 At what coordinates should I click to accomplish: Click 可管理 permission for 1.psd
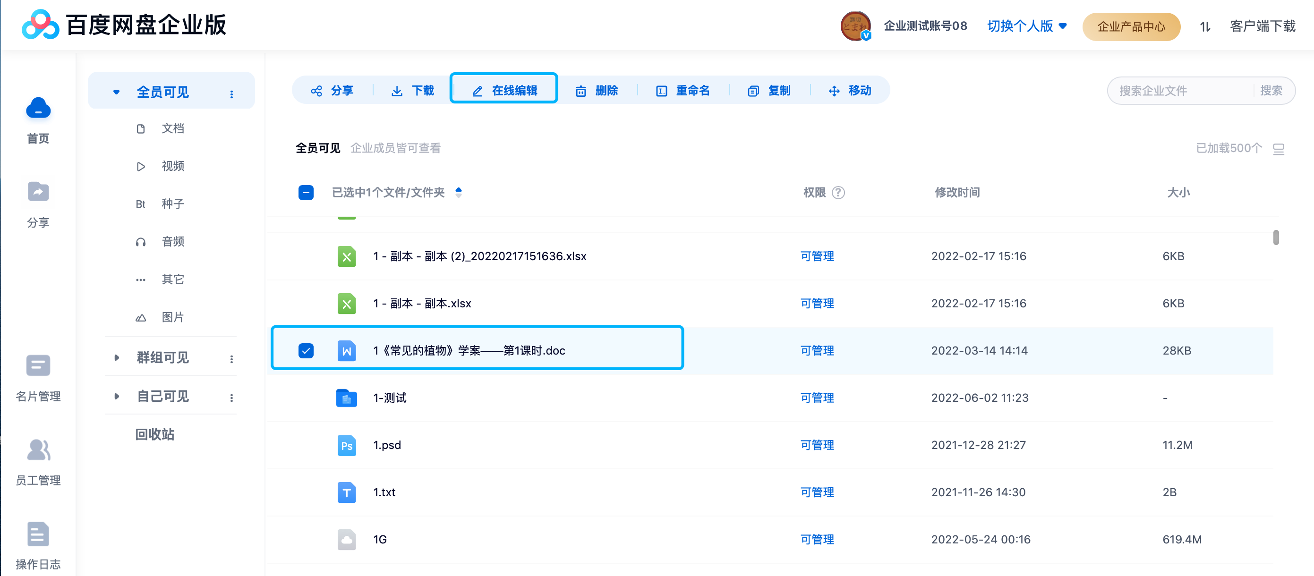[x=817, y=446]
